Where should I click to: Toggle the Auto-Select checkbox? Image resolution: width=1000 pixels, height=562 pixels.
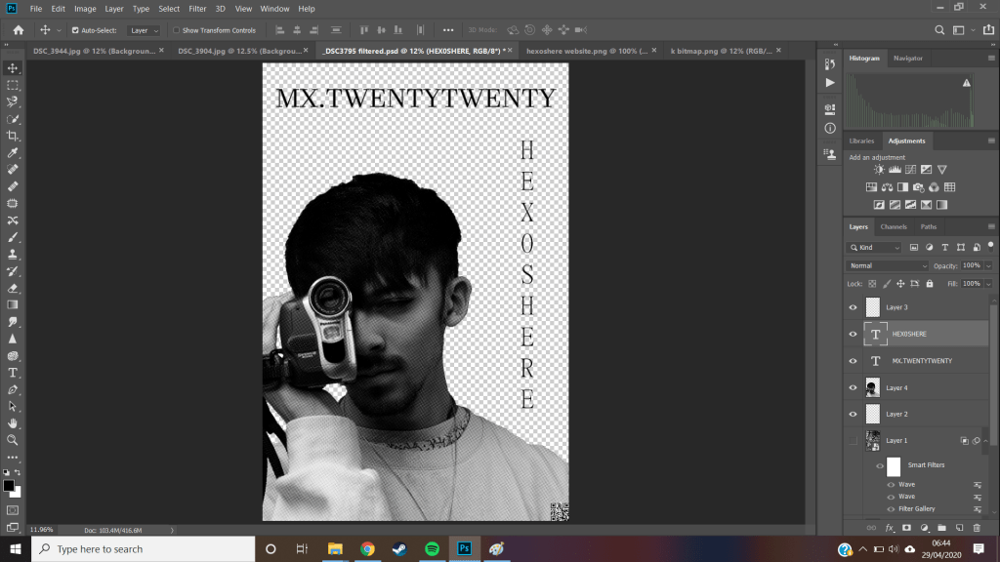point(76,30)
